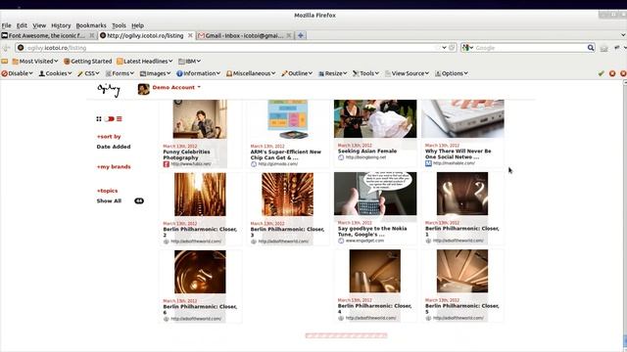Open Why There Will Never Be One Social Network
The image size is (627, 352).
coord(458,154)
